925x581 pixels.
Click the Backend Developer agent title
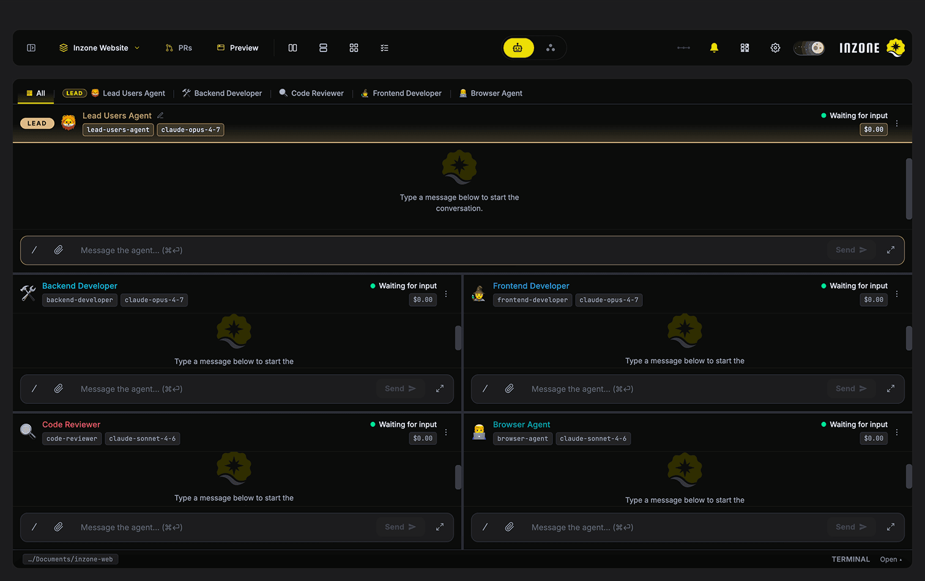[x=80, y=286]
